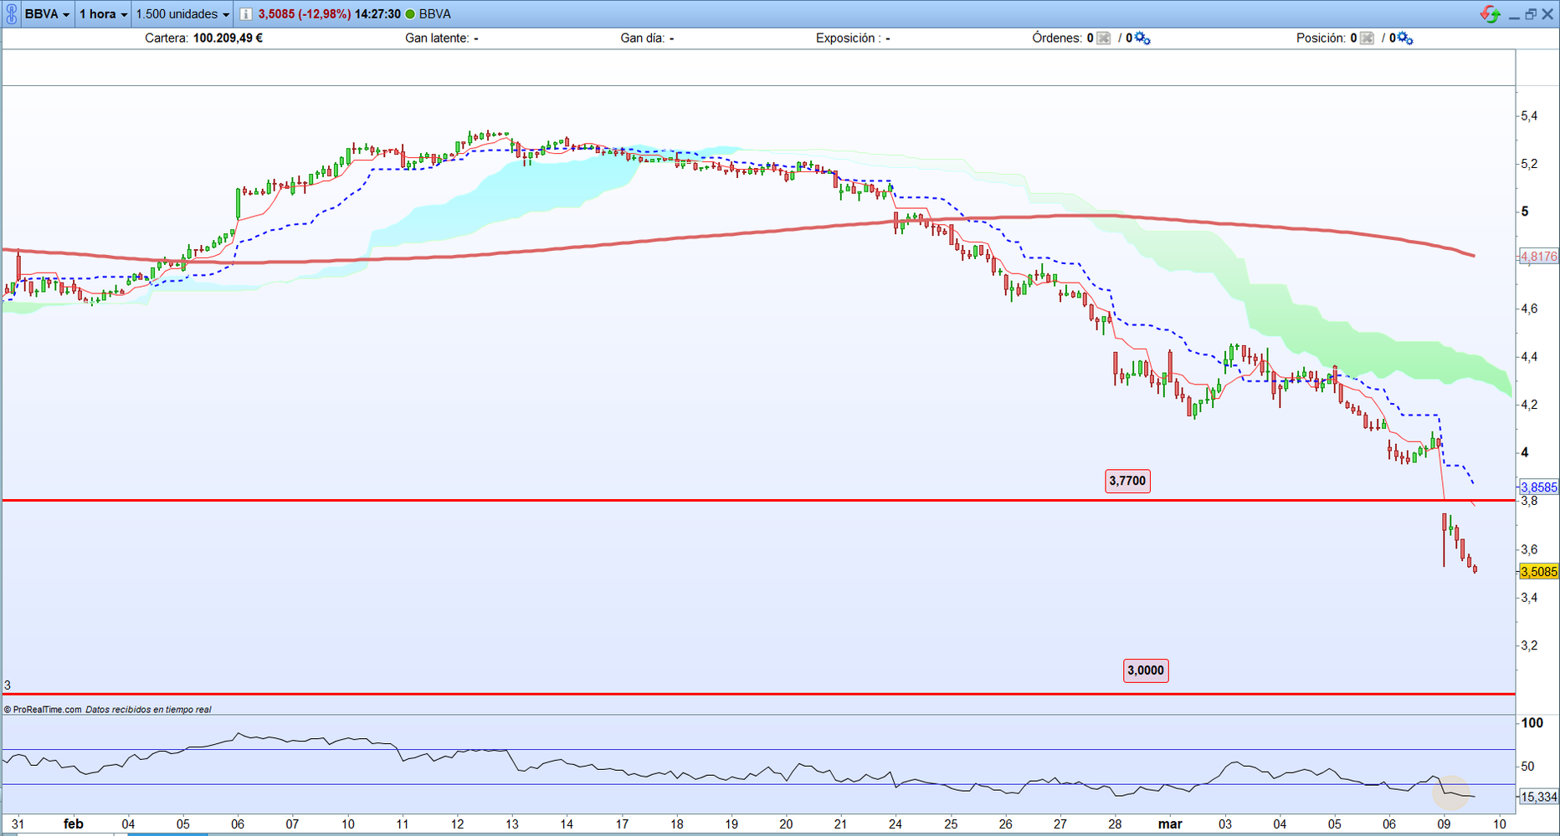Click the 3,7700 price level label
Screen dimensions: 1560x836
[x=1127, y=481]
